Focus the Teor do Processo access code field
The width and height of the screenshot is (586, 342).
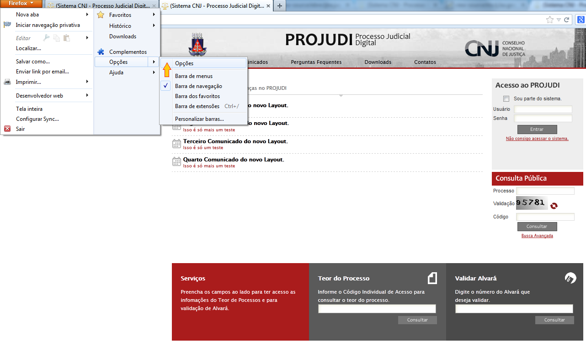(377, 309)
